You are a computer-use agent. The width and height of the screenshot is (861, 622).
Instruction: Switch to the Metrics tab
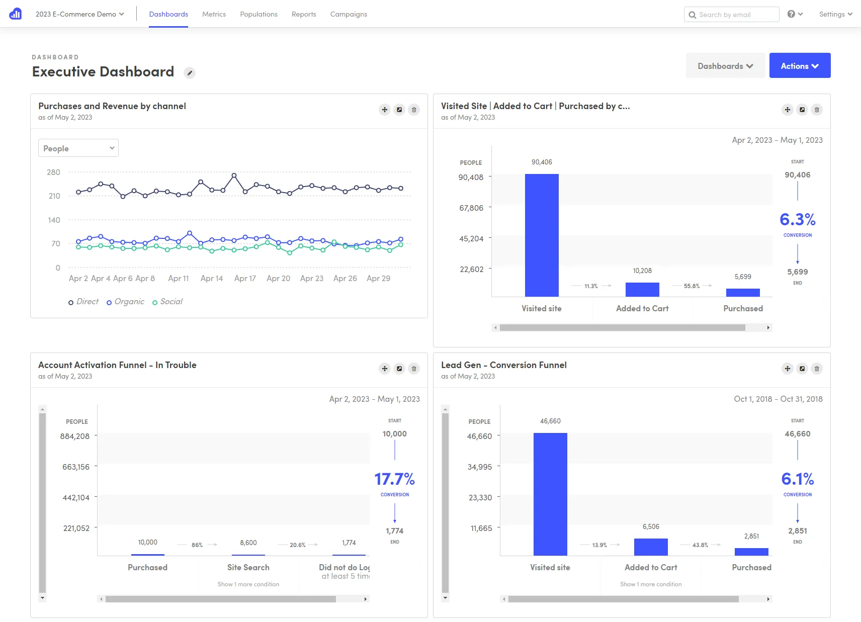click(214, 14)
